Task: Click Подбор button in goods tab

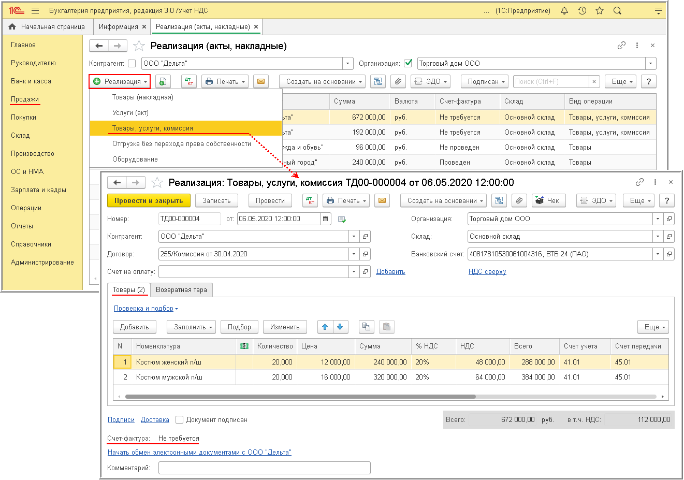Action: (x=239, y=327)
